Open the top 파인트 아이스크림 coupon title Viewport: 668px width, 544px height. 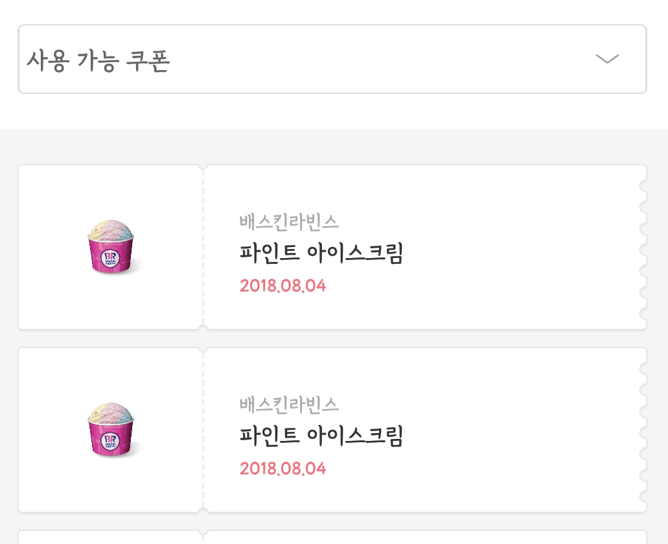(x=321, y=253)
